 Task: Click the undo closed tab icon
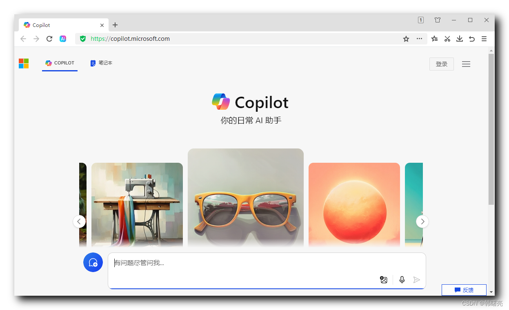click(472, 39)
